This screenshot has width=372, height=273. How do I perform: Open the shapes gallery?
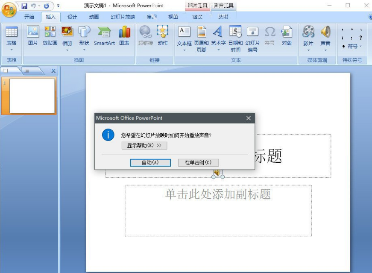click(84, 35)
